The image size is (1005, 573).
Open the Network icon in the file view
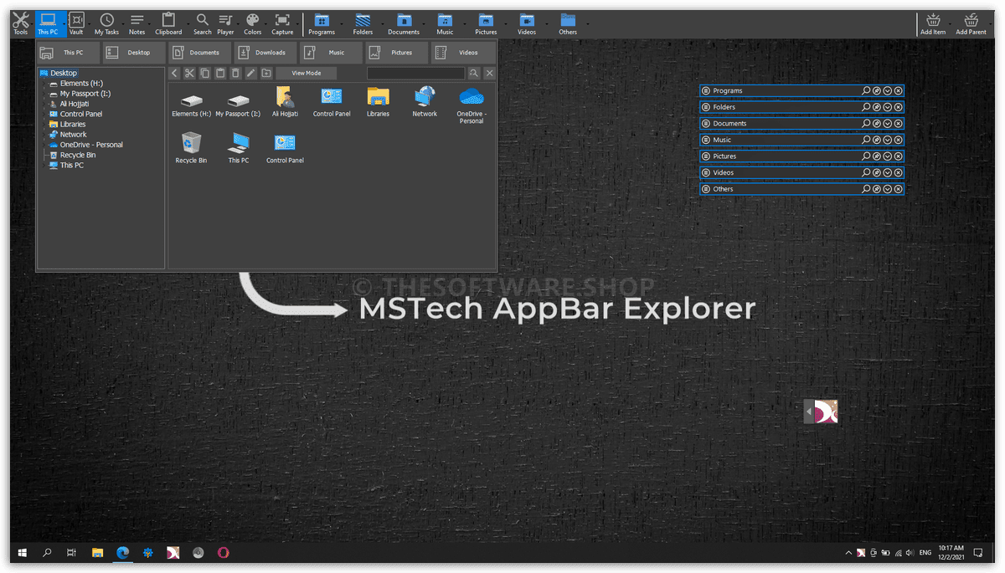pyautogui.click(x=425, y=101)
